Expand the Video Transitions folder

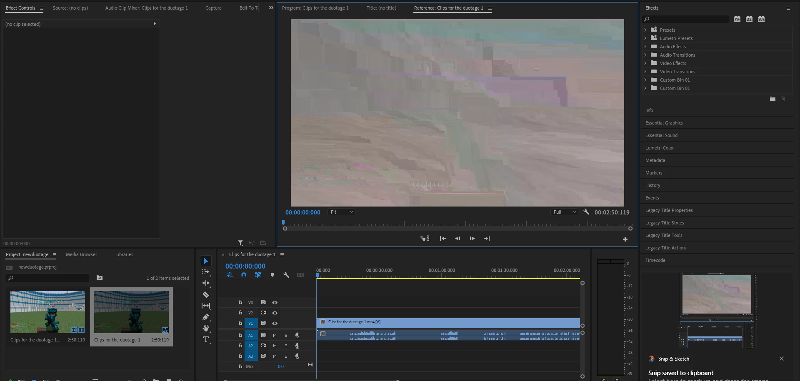point(645,72)
